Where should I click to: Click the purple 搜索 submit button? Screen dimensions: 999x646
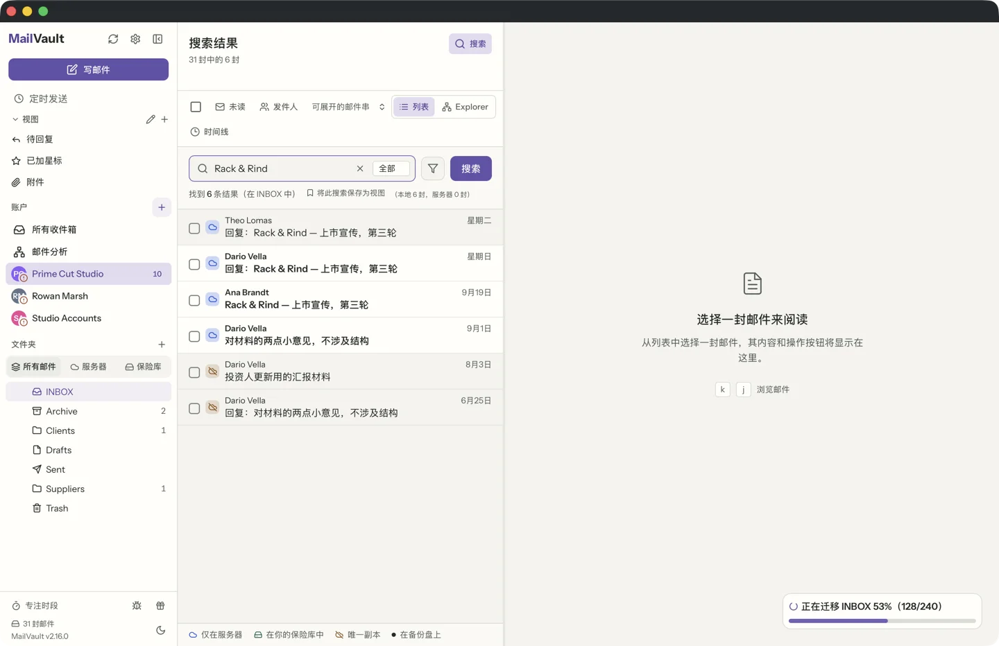tap(471, 168)
